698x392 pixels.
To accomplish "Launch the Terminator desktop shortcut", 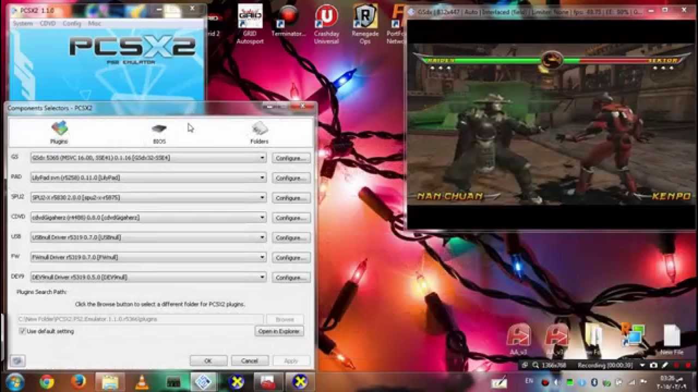I will coord(288,21).
